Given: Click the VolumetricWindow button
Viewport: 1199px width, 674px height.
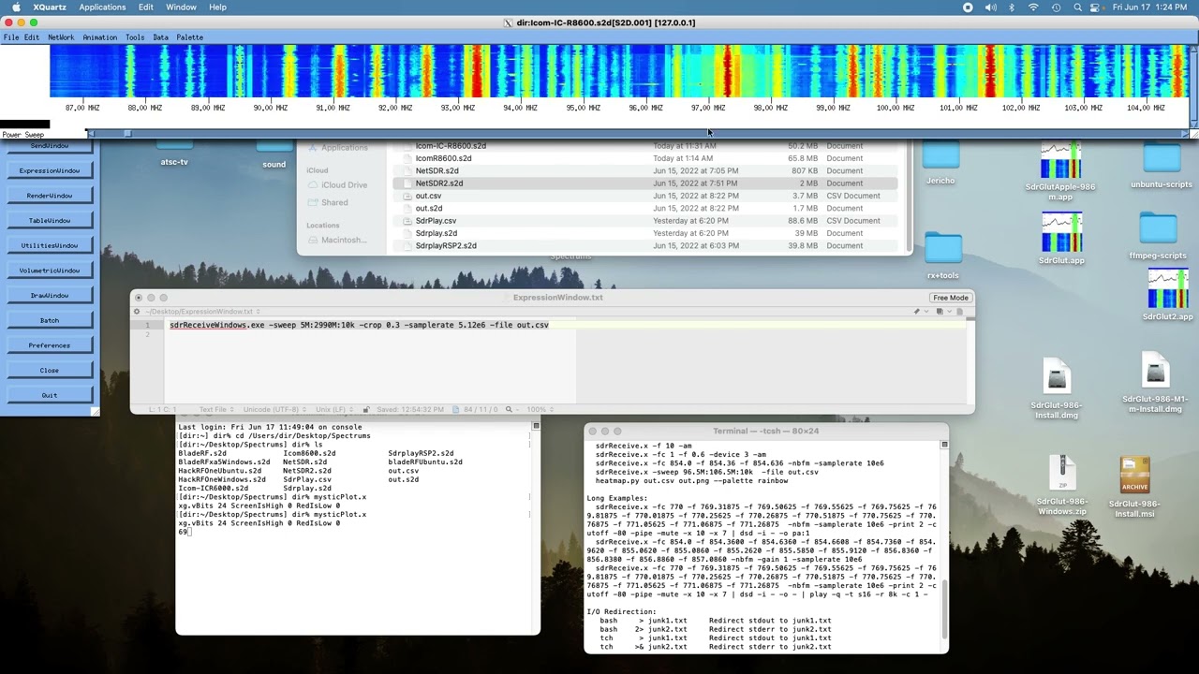Looking at the screenshot, I should 50,271.
